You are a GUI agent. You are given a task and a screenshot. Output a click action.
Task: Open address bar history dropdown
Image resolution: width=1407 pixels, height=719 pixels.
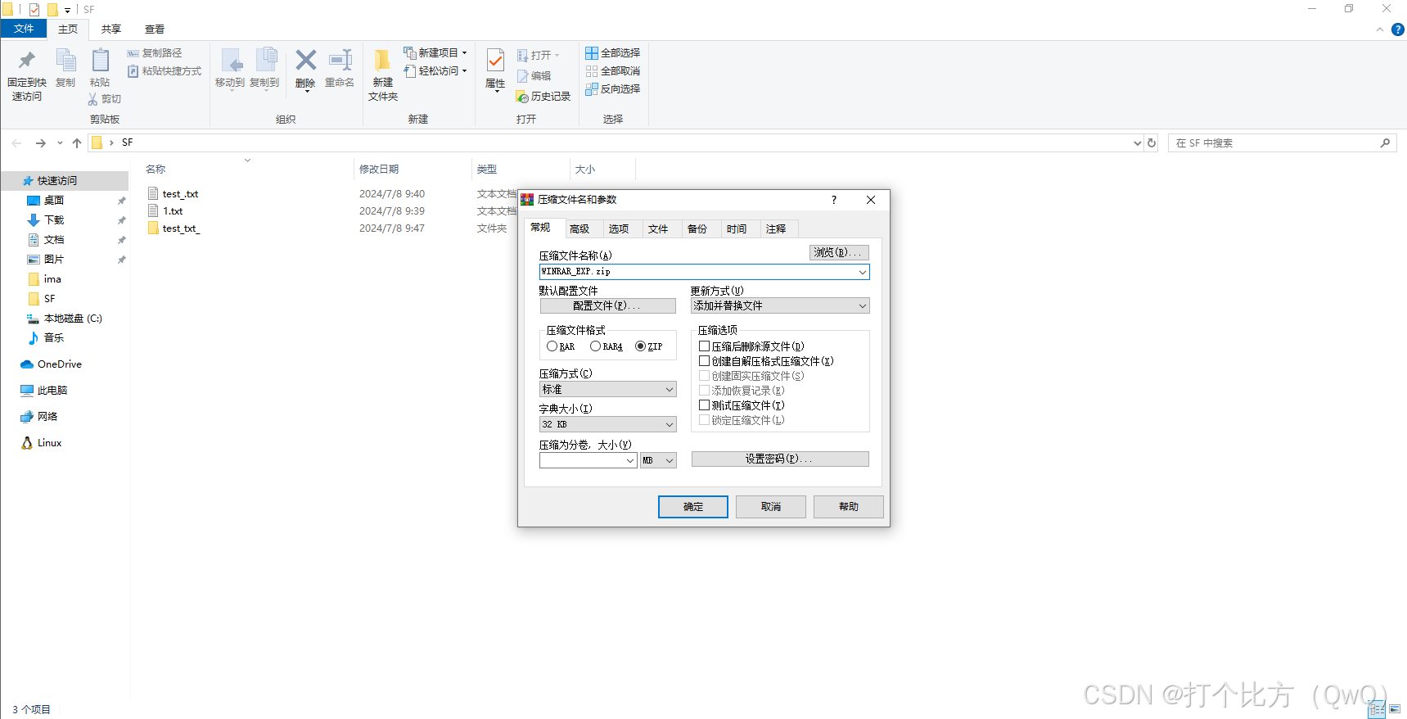point(1137,143)
